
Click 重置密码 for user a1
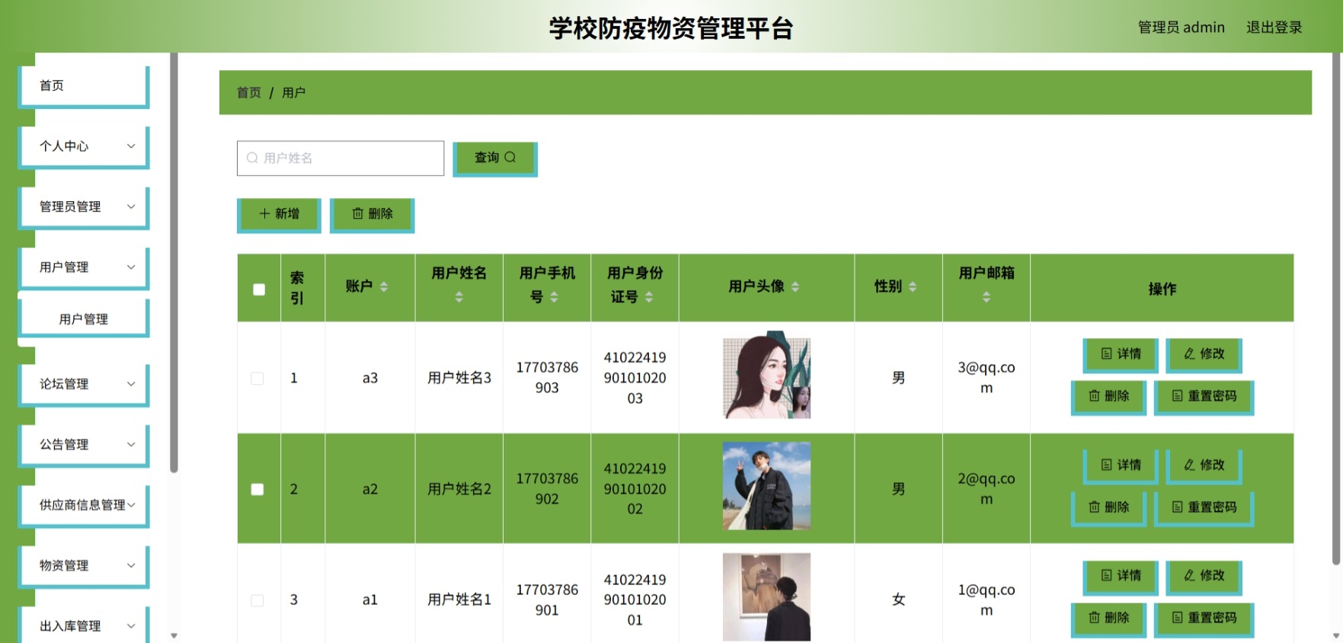pos(1204,619)
